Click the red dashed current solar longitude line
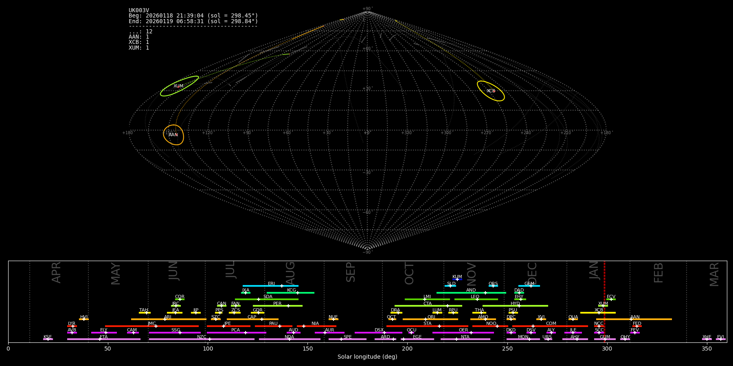This screenshot has height=366, width=733. click(604, 301)
